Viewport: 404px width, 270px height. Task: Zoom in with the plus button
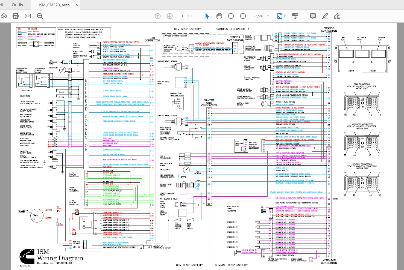point(243,16)
